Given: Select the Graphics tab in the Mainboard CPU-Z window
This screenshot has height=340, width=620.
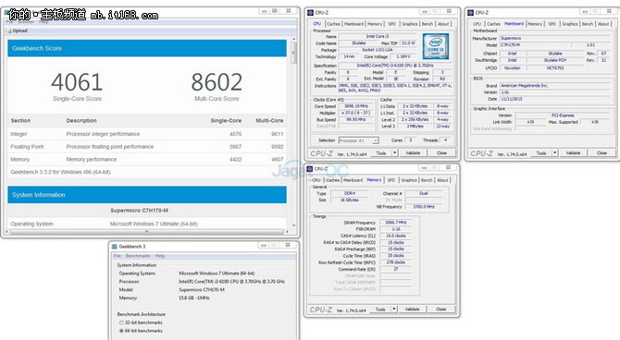Looking at the screenshot, I should tap(570, 24).
